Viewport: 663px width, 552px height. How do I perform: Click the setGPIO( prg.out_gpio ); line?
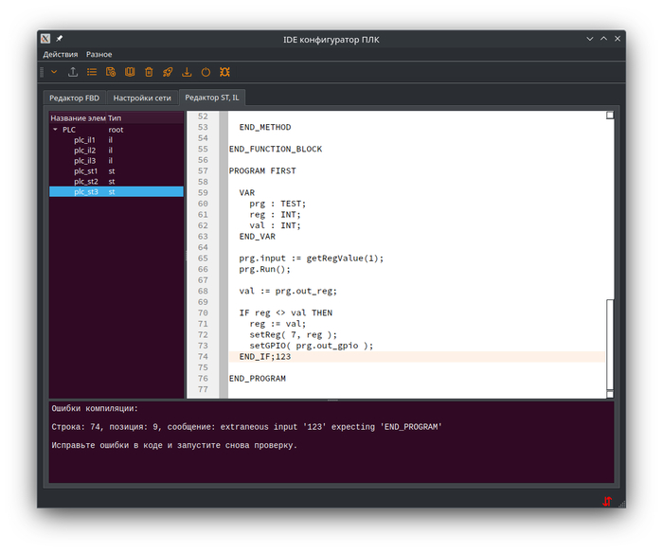tap(312, 346)
